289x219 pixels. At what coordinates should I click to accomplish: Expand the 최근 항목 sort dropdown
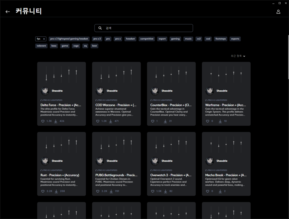pyautogui.click(x=238, y=56)
